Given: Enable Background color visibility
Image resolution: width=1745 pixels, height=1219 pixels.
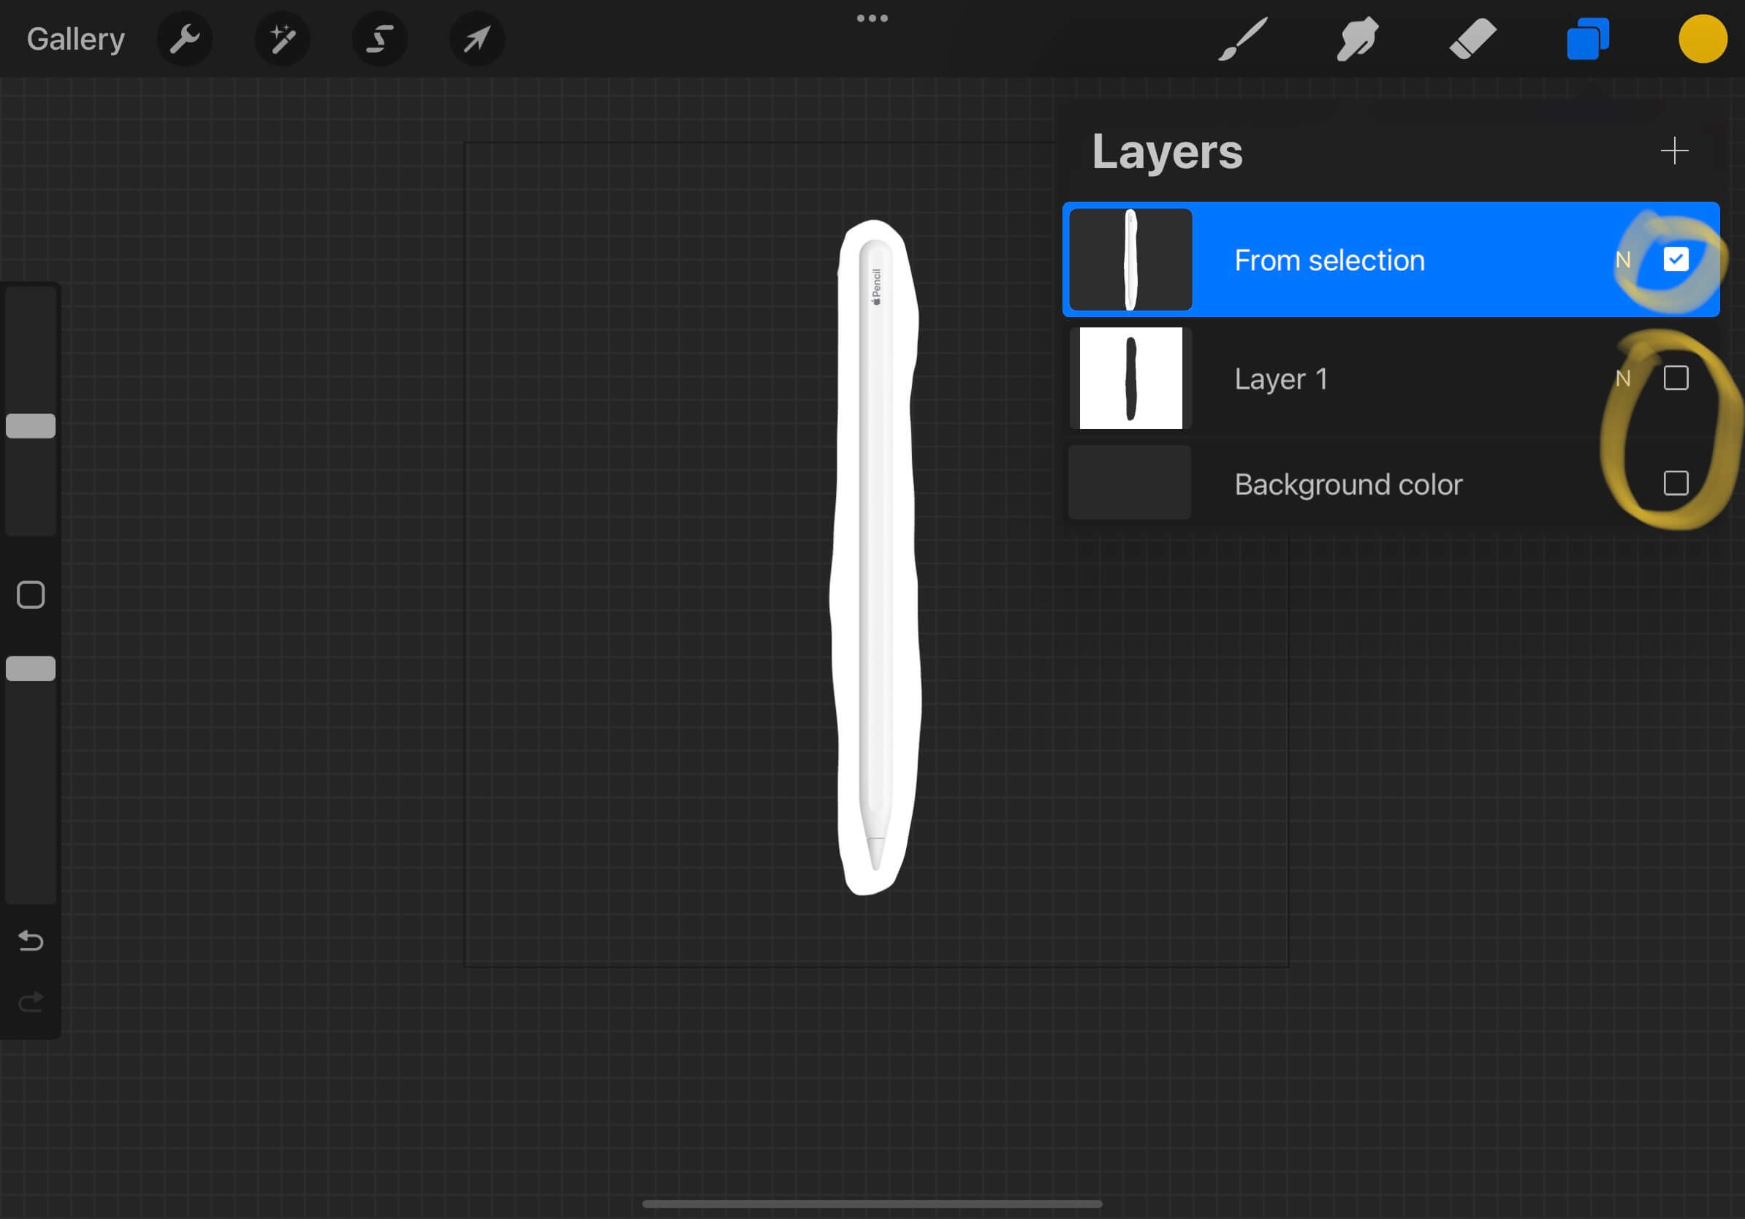Looking at the screenshot, I should point(1675,483).
